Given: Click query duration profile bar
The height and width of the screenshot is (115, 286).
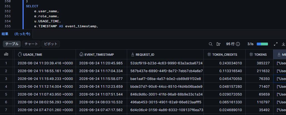Looking at the screenshot, I should tap(262, 44).
